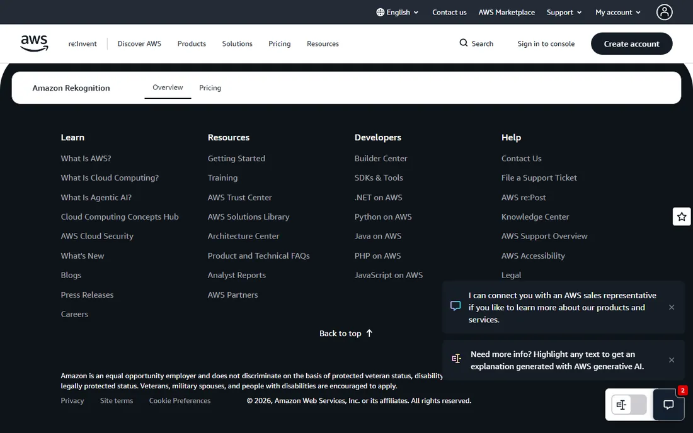The image size is (693, 433).
Task: Dismiss the generative AI explanation tip
Action: [x=672, y=360]
